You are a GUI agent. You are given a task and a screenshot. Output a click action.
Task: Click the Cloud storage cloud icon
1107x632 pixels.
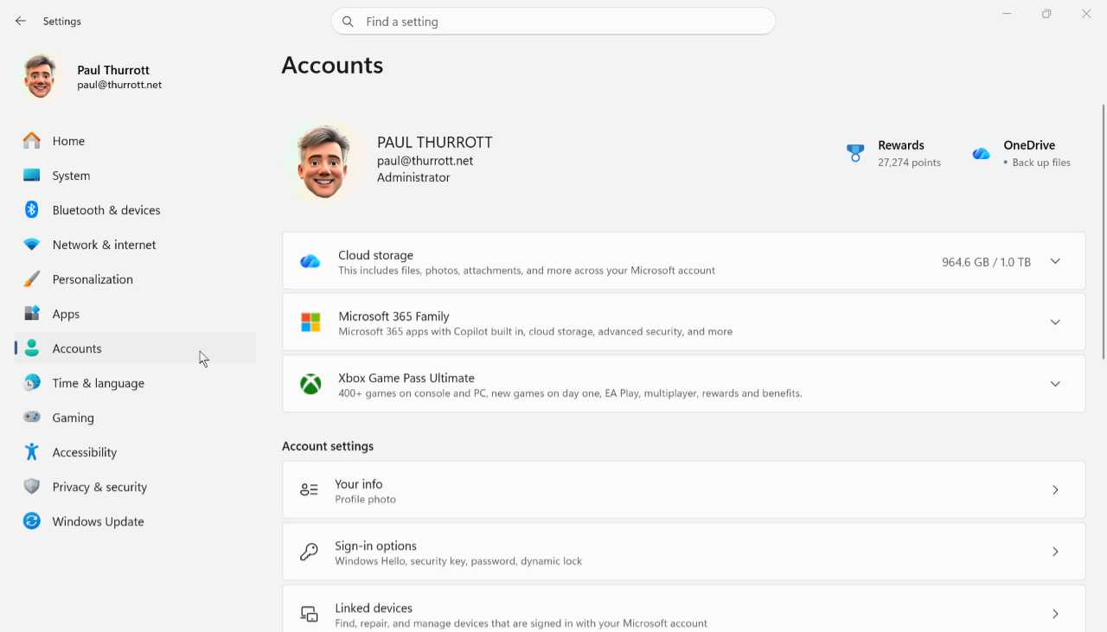click(x=310, y=261)
